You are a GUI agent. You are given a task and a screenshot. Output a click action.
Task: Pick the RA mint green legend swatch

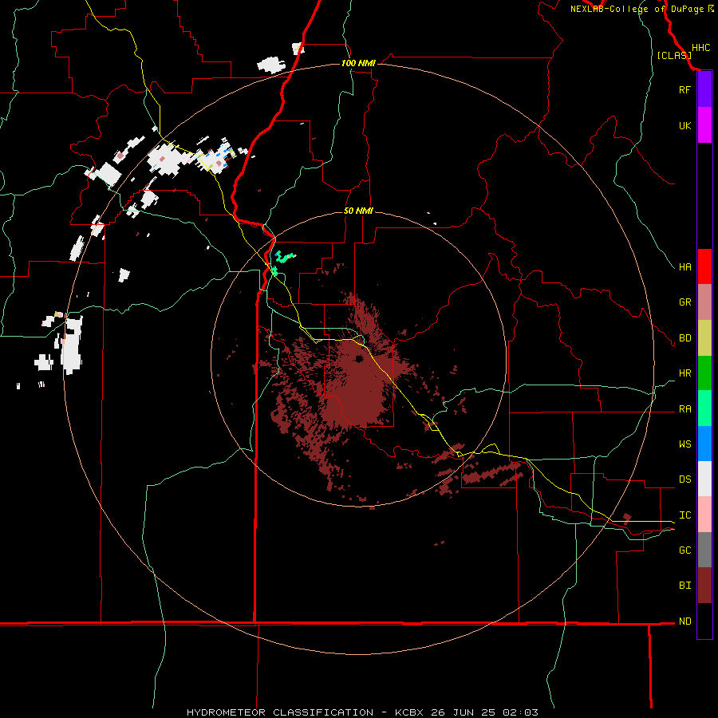point(704,408)
